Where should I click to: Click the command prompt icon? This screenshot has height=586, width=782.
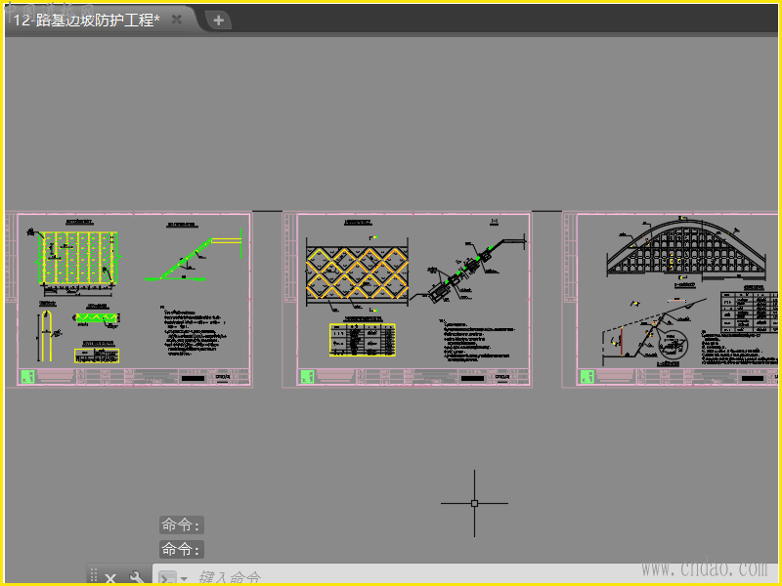(x=167, y=578)
